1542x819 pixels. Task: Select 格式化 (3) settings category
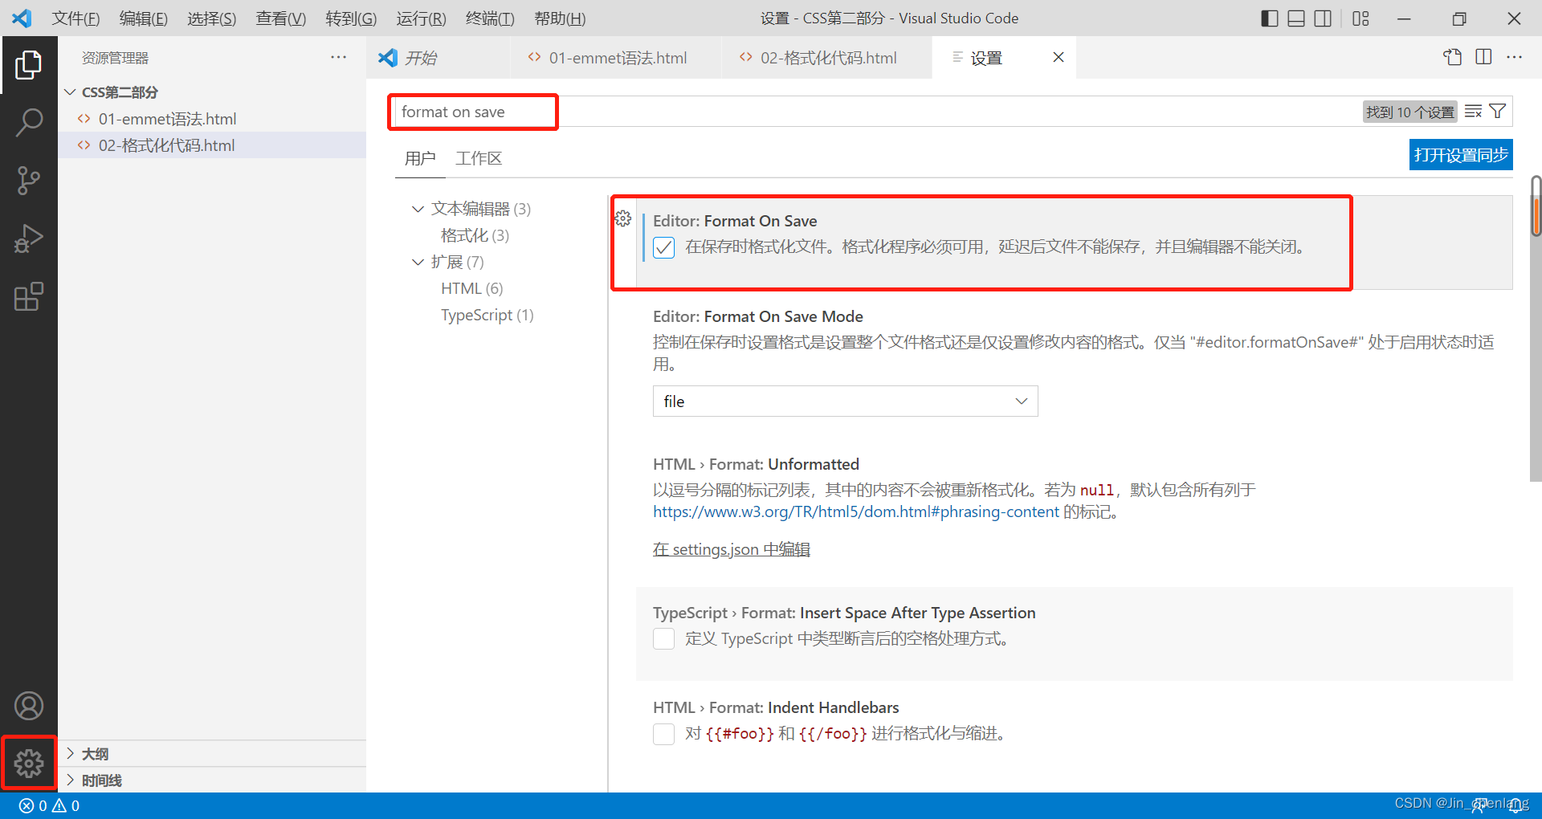coord(475,235)
